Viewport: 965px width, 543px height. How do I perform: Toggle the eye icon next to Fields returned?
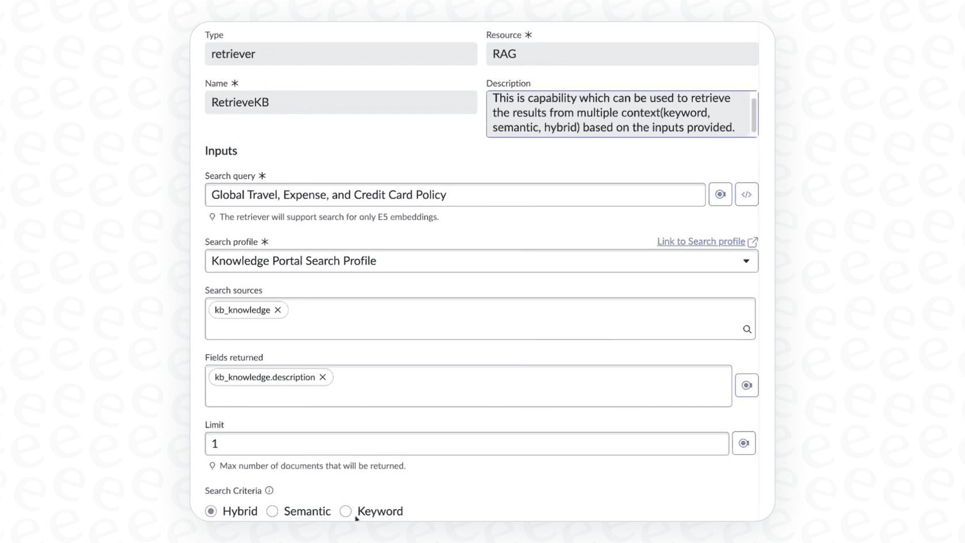(747, 385)
